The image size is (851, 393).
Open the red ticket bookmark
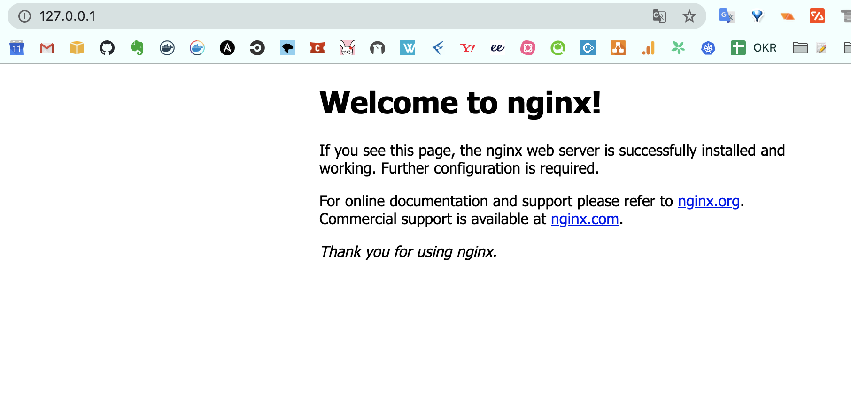click(317, 48)
